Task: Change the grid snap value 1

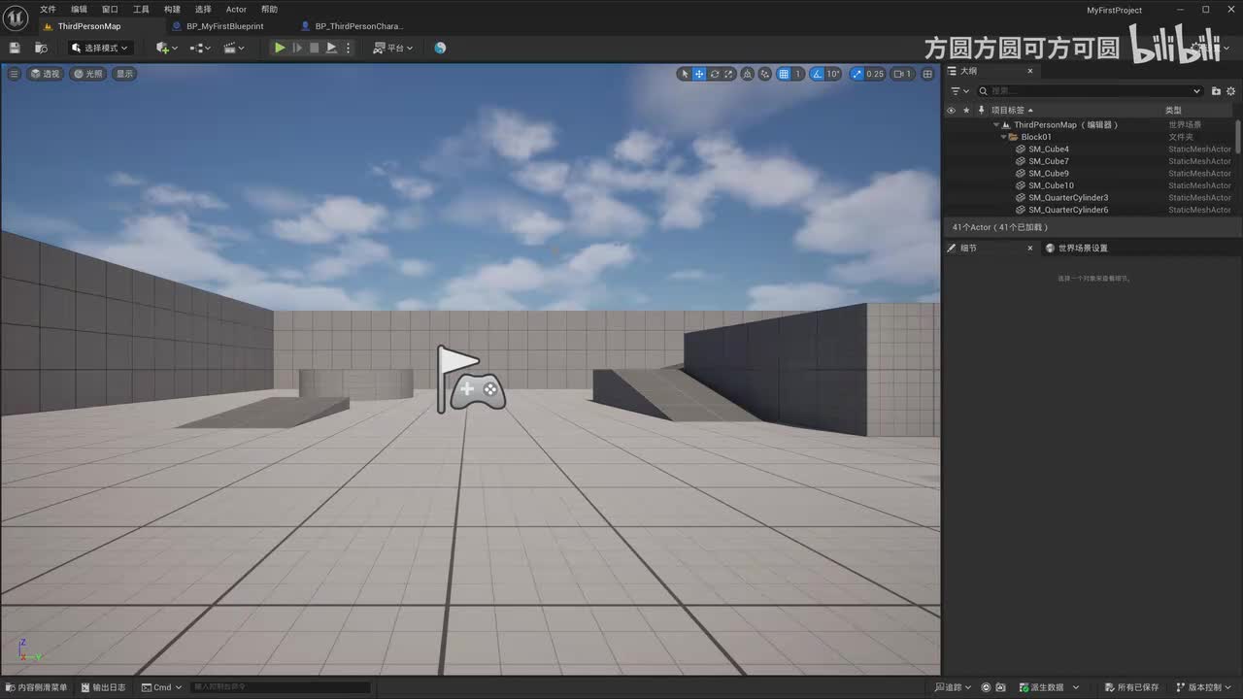Action: click(798, 74)
